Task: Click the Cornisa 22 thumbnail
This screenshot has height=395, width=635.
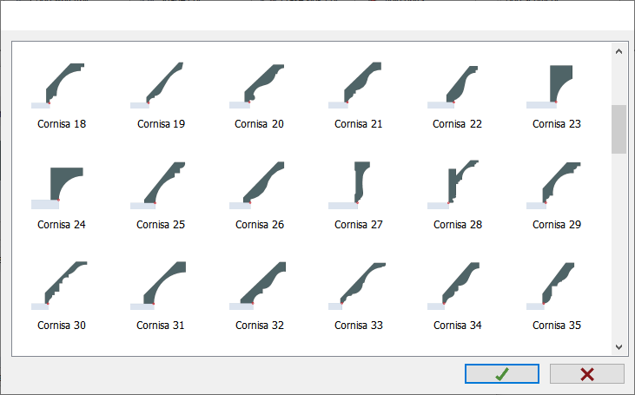Action: click(458, 85)
